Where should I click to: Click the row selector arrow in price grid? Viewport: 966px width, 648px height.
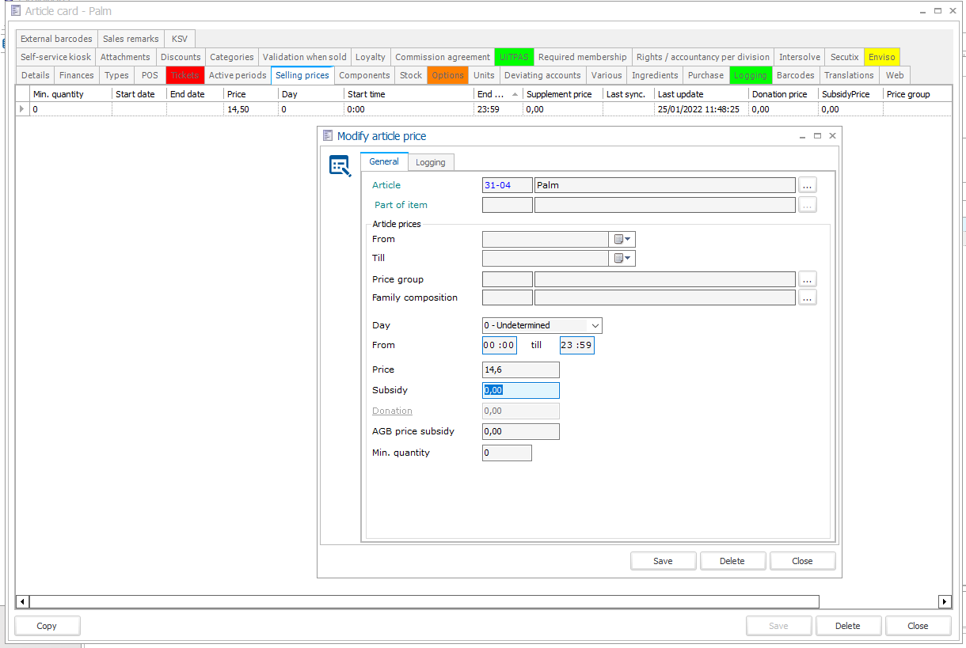click(22, 109)
